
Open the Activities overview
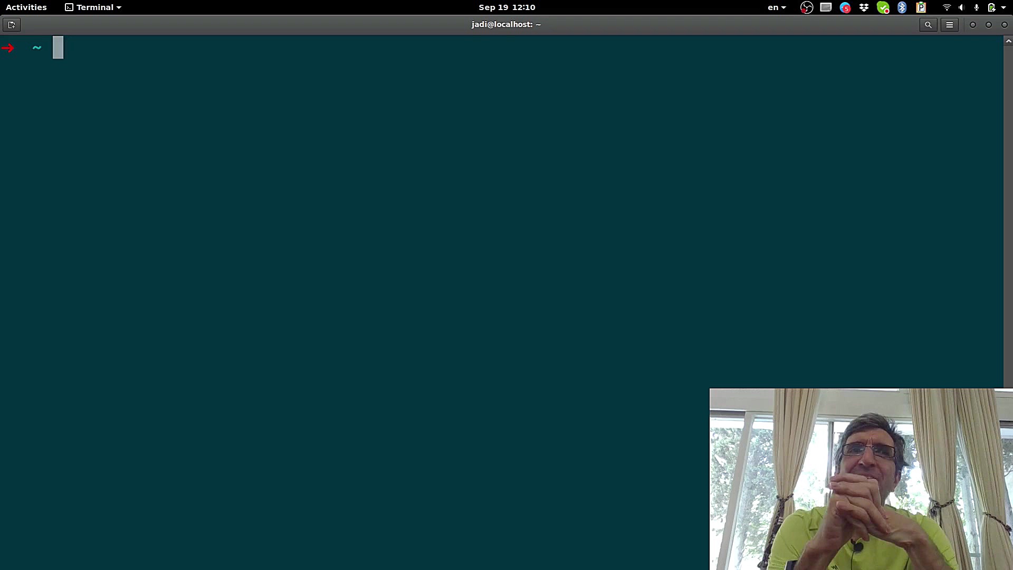click(26, 7)
